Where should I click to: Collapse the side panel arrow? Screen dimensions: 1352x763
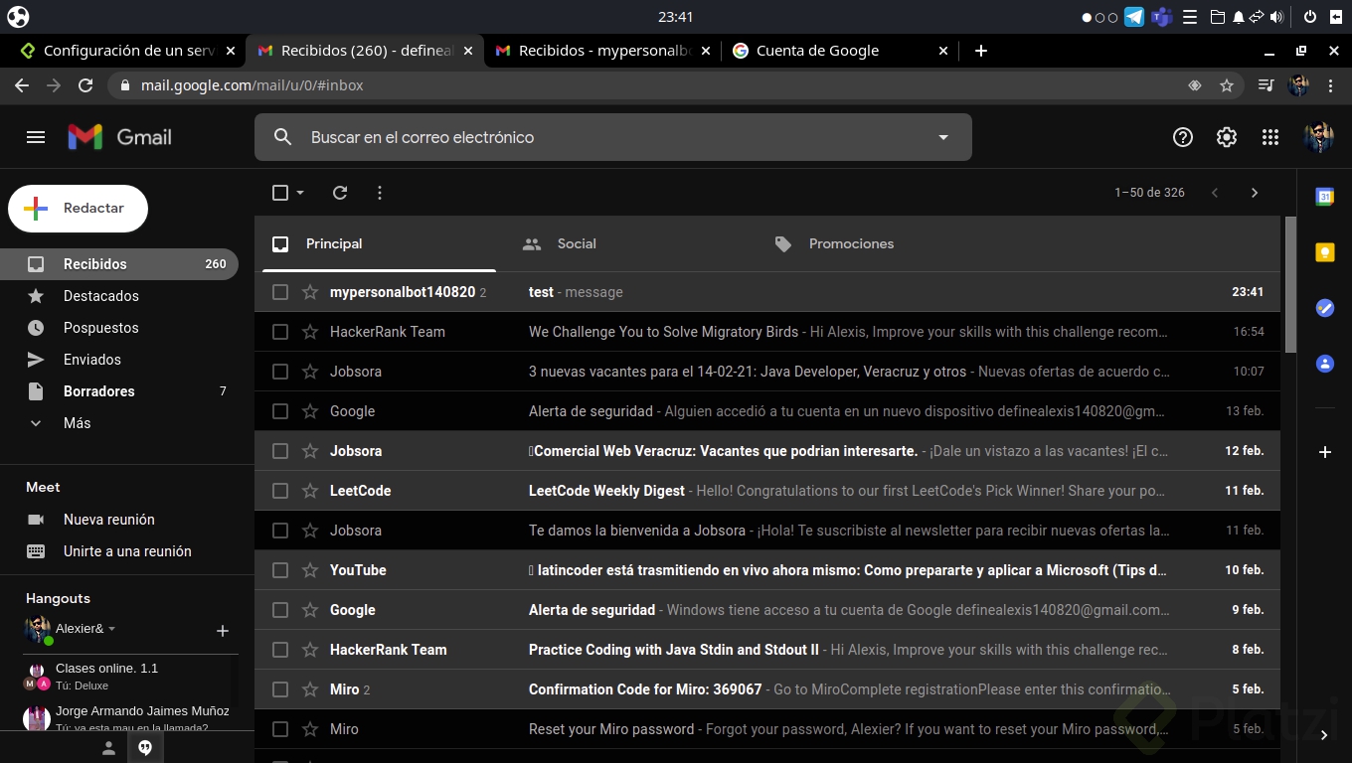1324,735
